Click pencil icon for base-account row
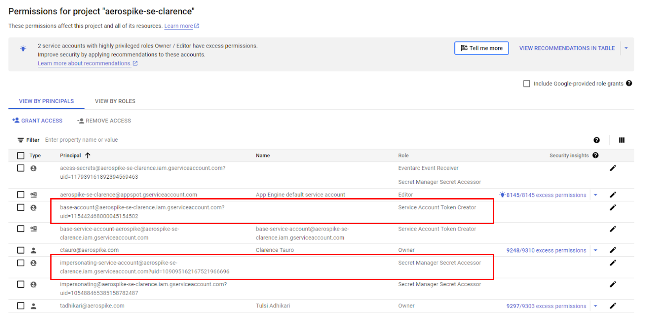 point(613,207)
